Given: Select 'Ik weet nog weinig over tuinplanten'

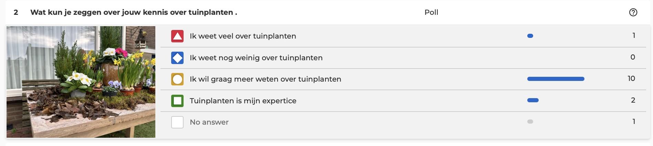Looking at the screenshot, I should [x=256, y=58].
